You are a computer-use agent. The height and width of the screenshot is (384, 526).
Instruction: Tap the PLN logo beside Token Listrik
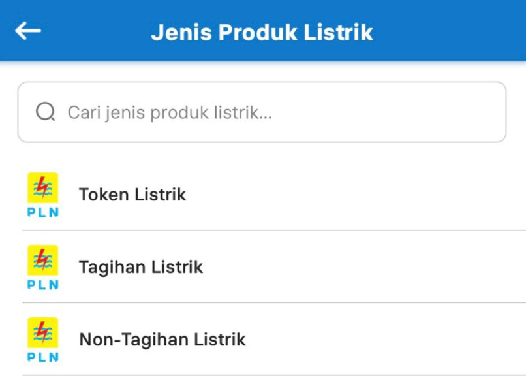(x=43, y=195)
